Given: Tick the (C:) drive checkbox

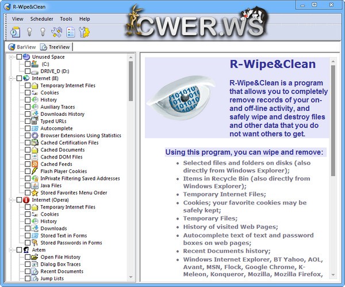Looking at the screenshot, I should (28, 64).
